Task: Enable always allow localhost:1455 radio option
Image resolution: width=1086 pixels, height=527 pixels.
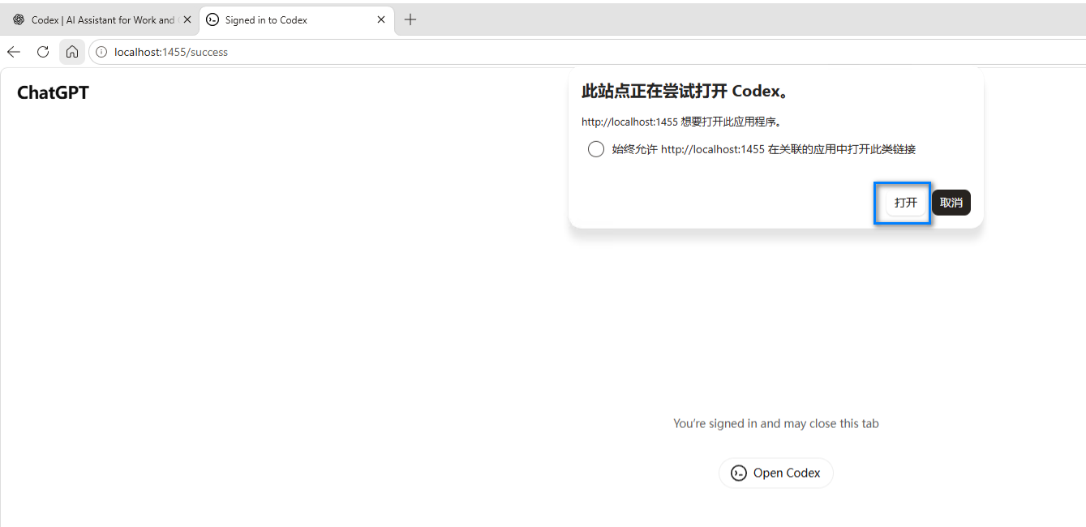Action: [596, 149]
